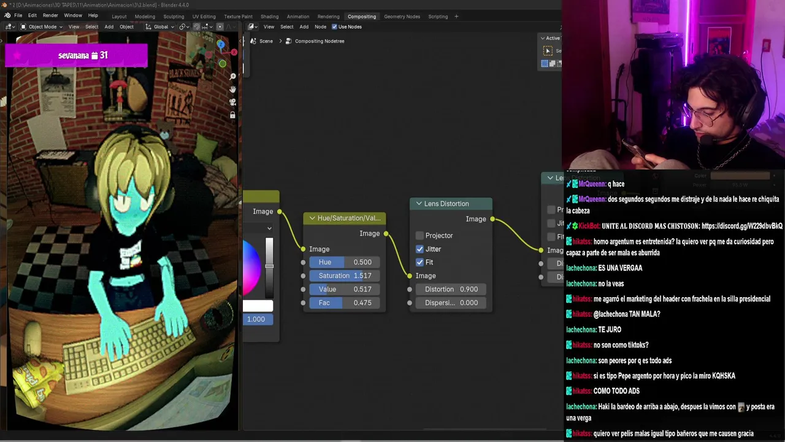This screenshot has width=785, height=442.
Task: Switch to the Animation workspace tab
Action: [298, 17]
